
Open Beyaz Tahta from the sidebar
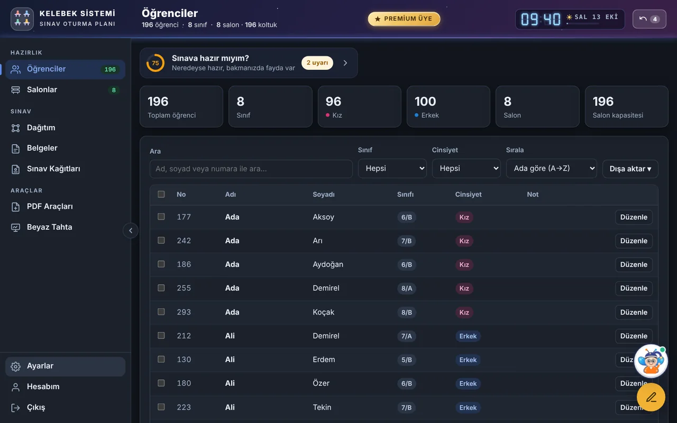65,227
